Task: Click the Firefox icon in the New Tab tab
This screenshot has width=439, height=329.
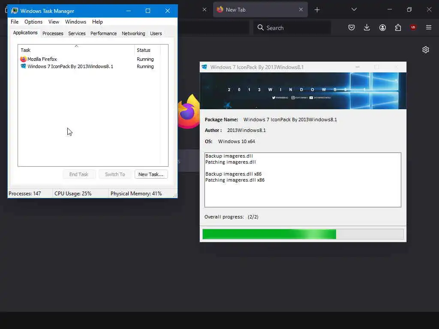Action: (220, 9)
